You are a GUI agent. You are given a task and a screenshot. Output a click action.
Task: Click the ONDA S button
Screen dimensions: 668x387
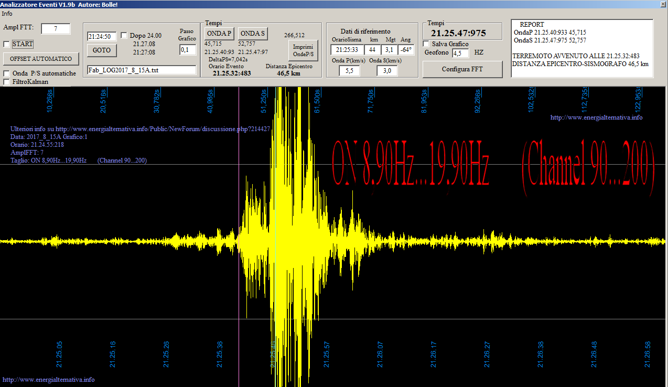253,34
